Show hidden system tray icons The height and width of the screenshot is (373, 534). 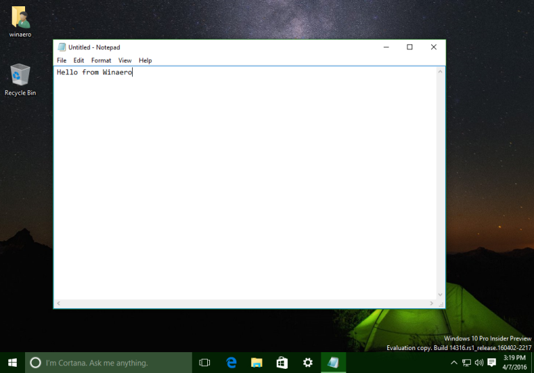pyautogui.click(x=454, y=363)
